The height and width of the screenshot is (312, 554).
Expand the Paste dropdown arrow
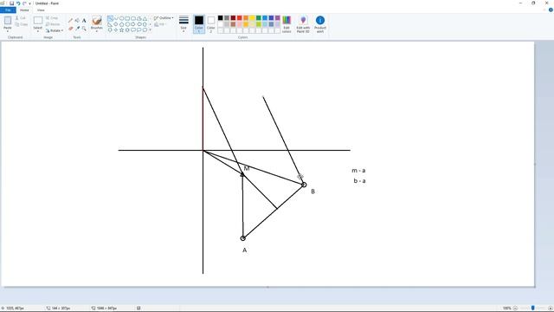[x=8, y=31]
